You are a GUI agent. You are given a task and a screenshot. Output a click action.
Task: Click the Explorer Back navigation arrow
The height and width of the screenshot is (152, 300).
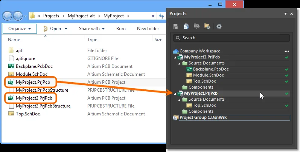(x=7, y=16)
